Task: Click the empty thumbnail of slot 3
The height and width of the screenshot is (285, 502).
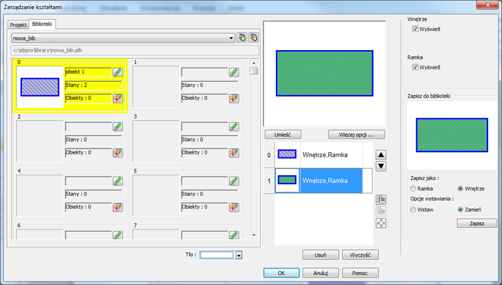Action: pyautogui.click(x=156, y=142)
